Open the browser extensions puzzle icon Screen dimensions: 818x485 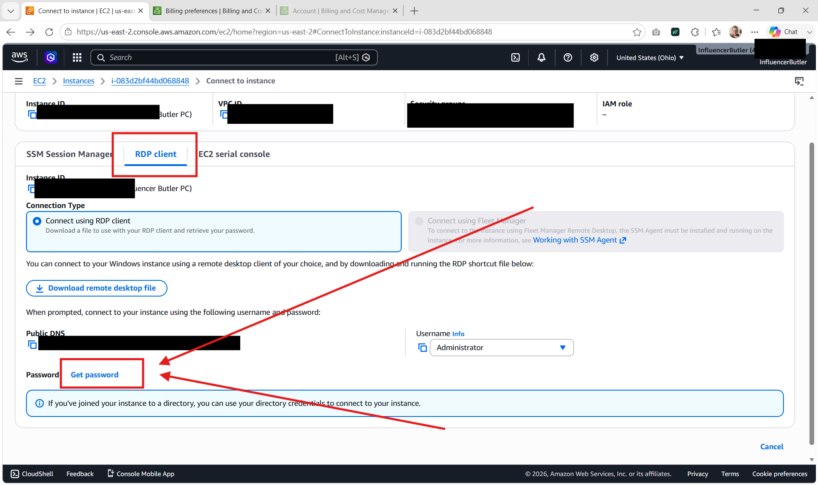pos(695,32)
